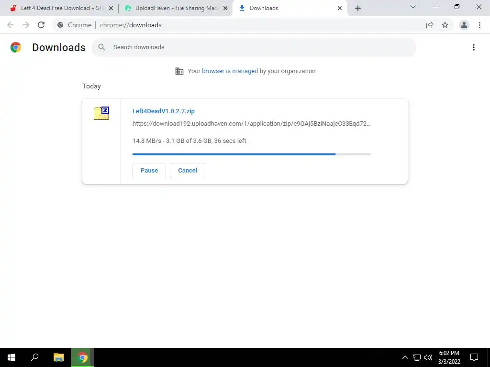Click the search magnifier in the downloads search box

pos(101,47)
